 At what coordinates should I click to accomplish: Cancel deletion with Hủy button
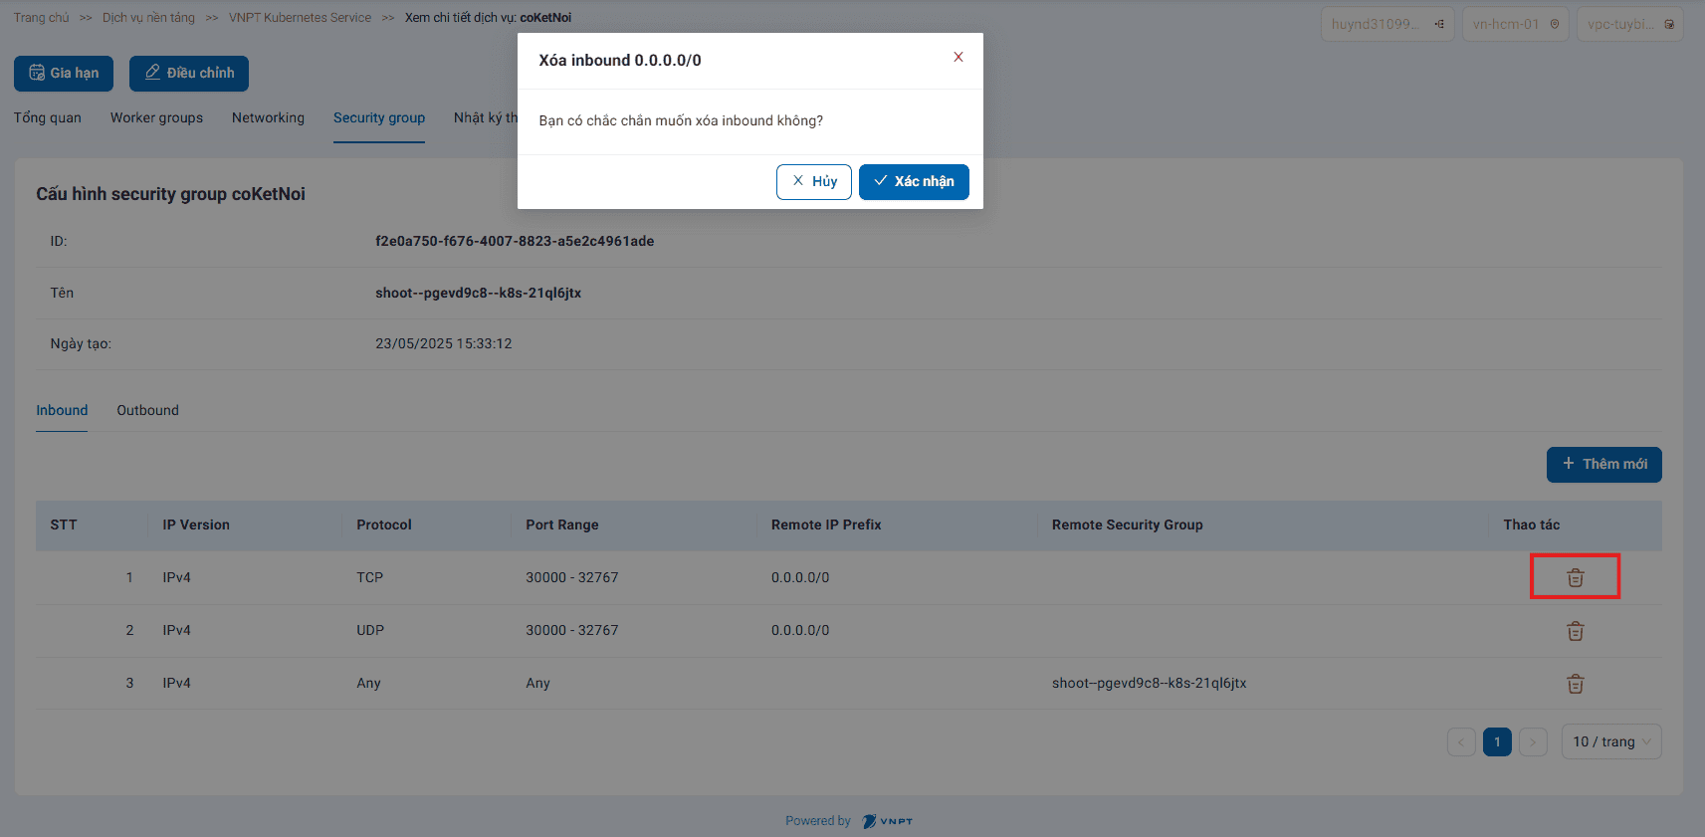[813, 181]
